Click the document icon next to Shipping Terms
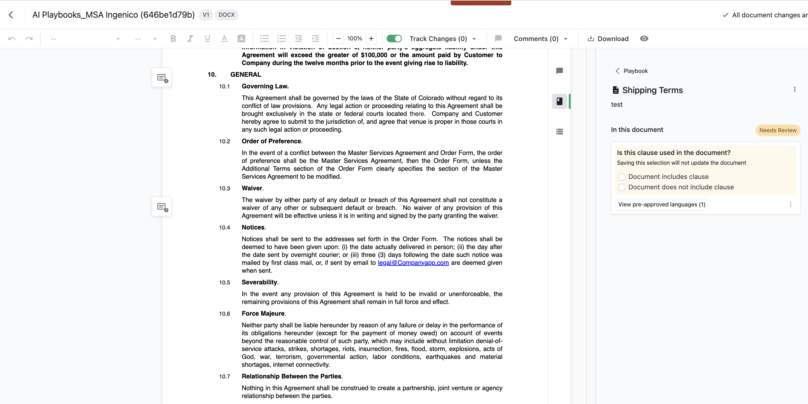Screen dimensions: 808x404 (615, 90)
